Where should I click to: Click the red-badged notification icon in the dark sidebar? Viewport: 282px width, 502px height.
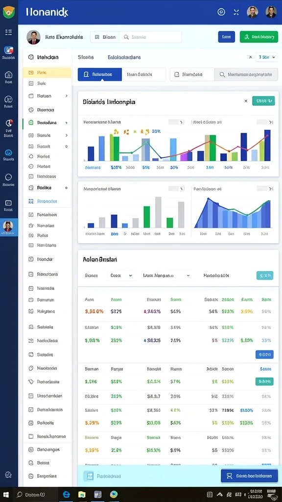[x=9, y=123]
